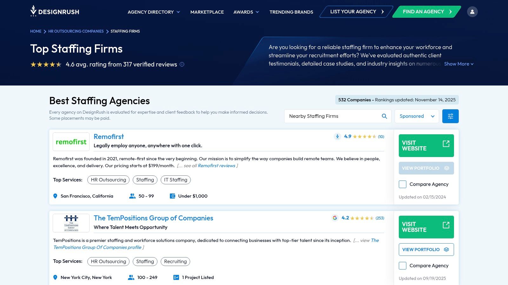Viewport: 508px width, 285px height.
Task: Click the TemPositions Group logo thumbnail
Action: pos(71,223)
